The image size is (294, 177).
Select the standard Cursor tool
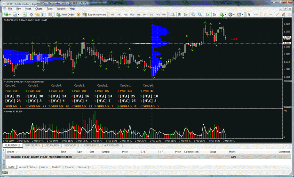click(249, 15)
